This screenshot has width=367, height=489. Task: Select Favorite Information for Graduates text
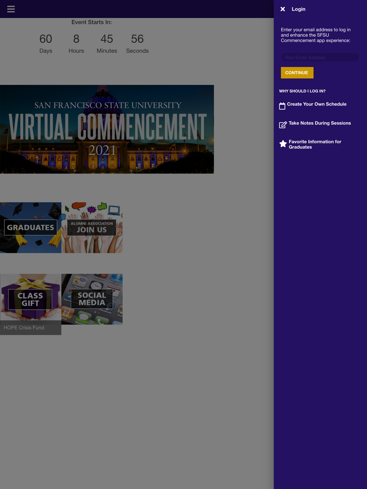[x=315, y=144]
